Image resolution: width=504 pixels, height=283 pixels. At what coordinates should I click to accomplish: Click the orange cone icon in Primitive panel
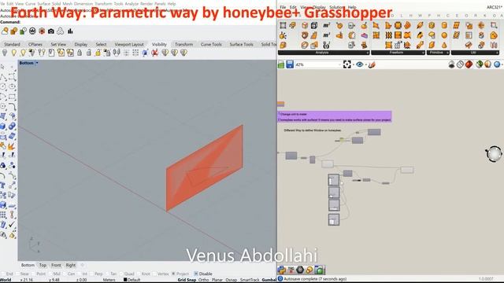(444, 45)
